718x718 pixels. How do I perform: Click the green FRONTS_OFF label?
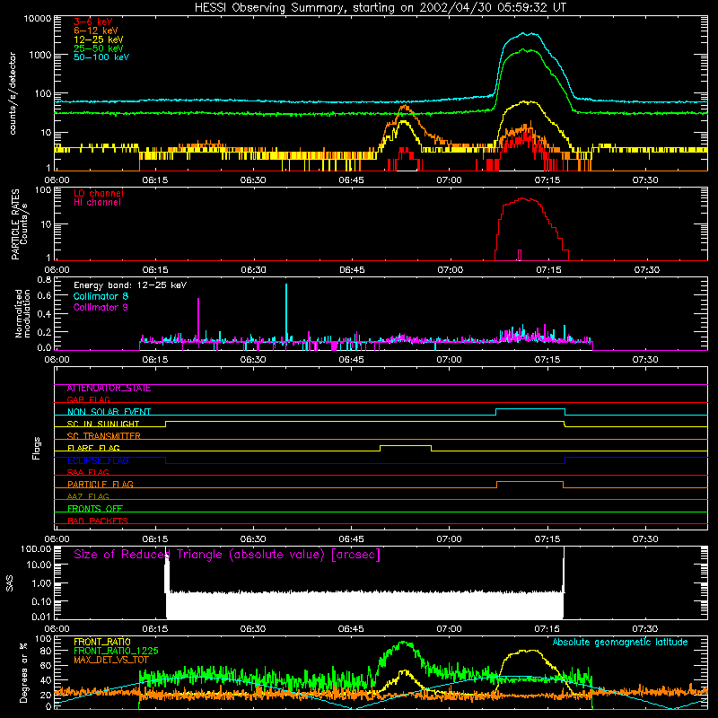[x=95, y=509]
